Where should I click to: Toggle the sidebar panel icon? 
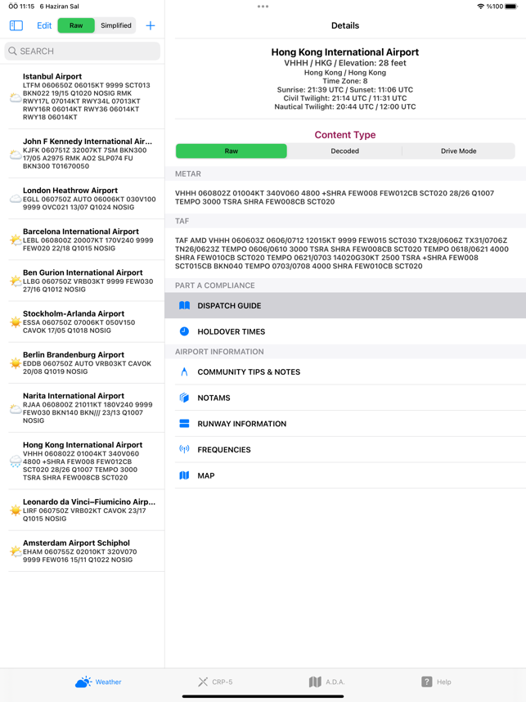click(16, 25)
